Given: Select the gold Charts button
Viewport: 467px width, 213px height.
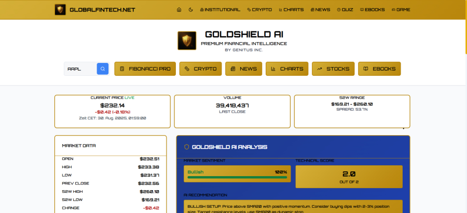Looking at the screenshot, I should (287, 69).
